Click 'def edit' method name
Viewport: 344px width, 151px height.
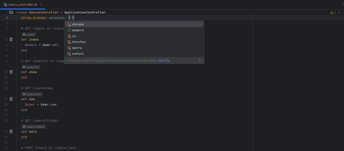(33, 132)
